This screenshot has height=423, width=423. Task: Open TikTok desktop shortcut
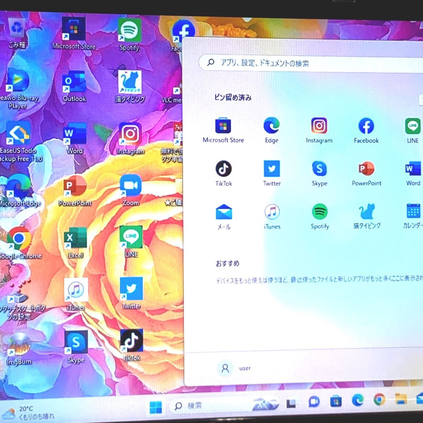pyautogui.click(x=131, y=345)
